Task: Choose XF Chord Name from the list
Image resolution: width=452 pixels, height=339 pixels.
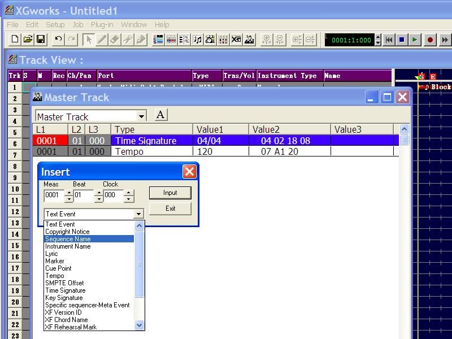Action: coord(89,320)
